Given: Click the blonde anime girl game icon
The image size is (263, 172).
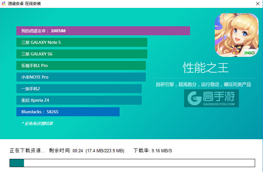Looking at the screenshot, I should (x=237, y=35).
